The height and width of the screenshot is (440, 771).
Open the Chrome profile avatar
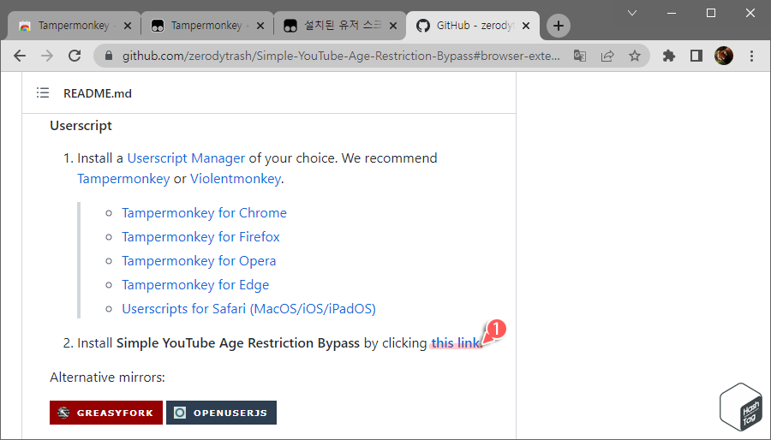coord(724,56)
